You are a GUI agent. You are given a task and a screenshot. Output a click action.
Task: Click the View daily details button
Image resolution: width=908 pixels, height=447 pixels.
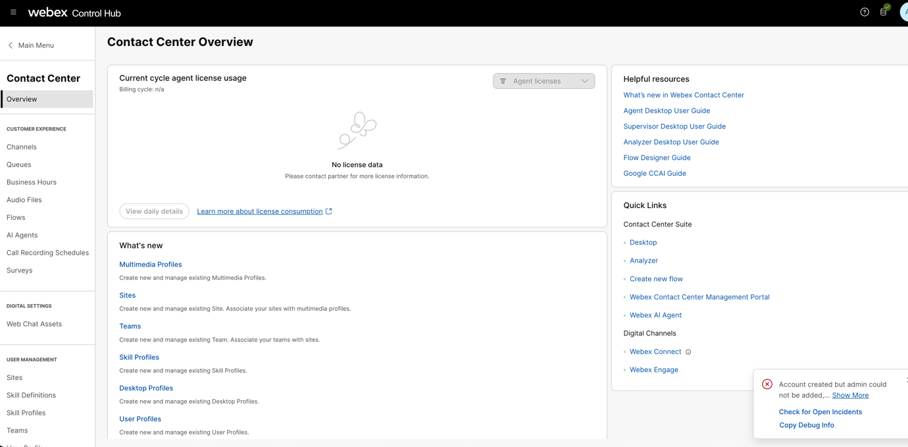[x=154, y=211]
